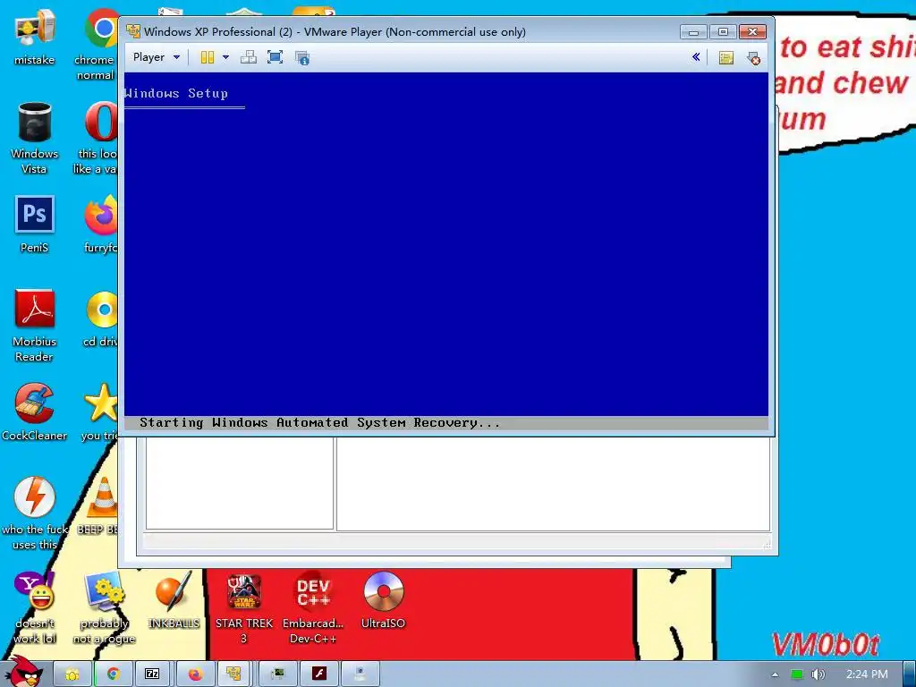916x687 pixels.
Task: Select the VLC cone 'BEEP' desktop icon
Action: click(98, 506)
